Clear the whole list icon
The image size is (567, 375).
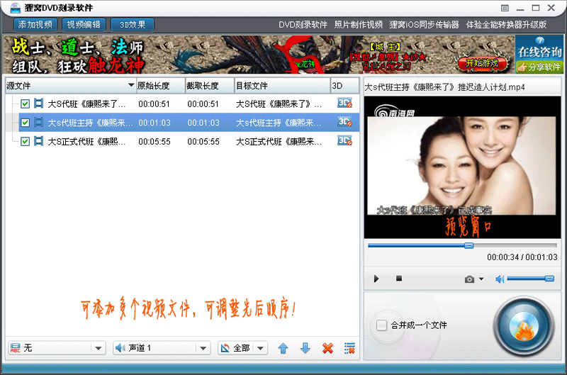coord(349,348)
